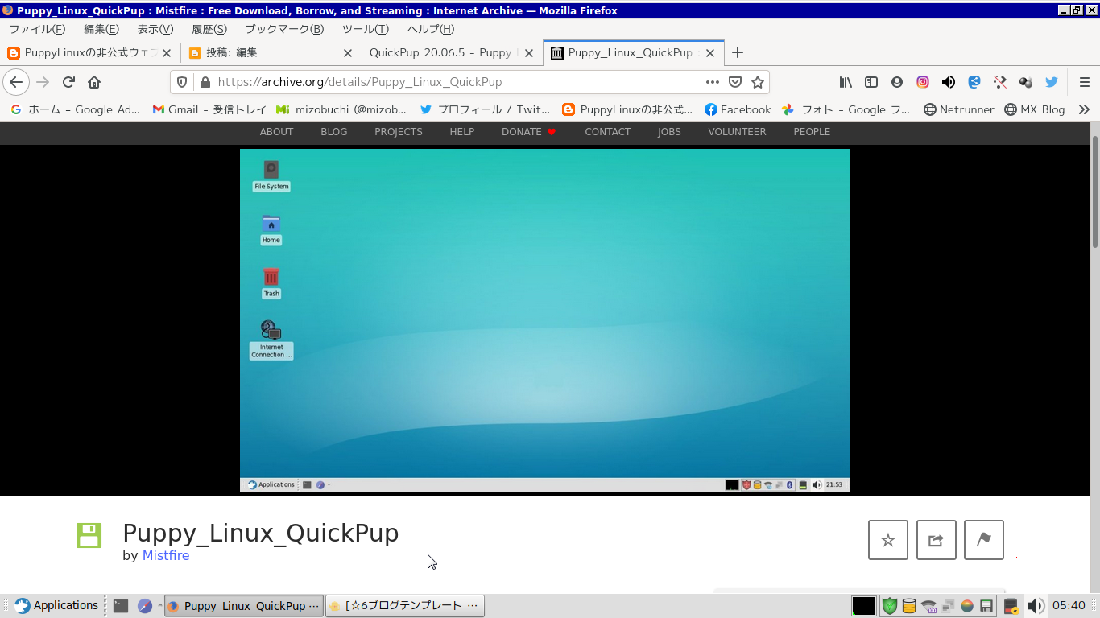This screenshot has height=618, width=1100.
Task: Add Puppy_Linux_QuickPup to favorites
Action: click(x=887, y=540)
